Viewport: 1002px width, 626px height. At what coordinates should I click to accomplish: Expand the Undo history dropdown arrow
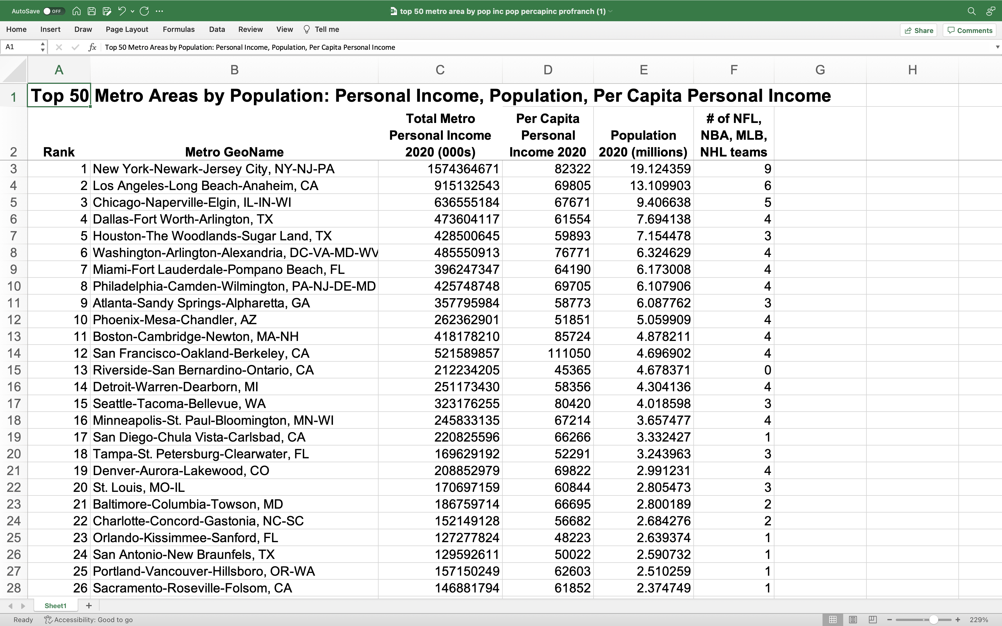pyautogui.click(x=133, y=11)
